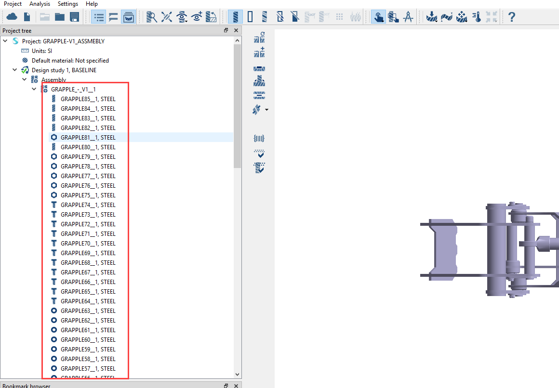Collapse the GRAPPLE_-_V1__1 assembly node

pos(34,89)
